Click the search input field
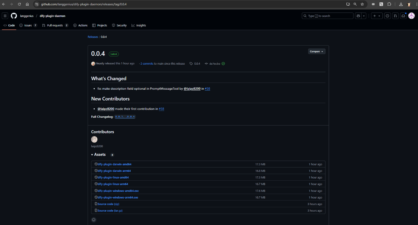 pyautogui.click(x=327, y=15)
